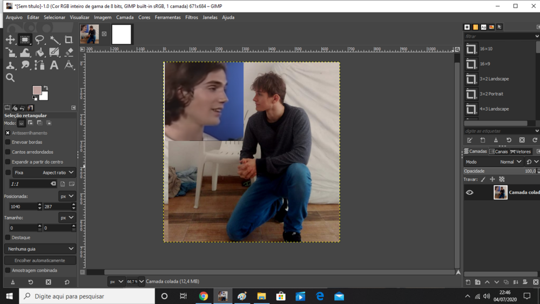The height and width of the screenshot is (304, 540).
Task: Hide the Camada colada layer with eye icon
Action: (x=469, y=192)
